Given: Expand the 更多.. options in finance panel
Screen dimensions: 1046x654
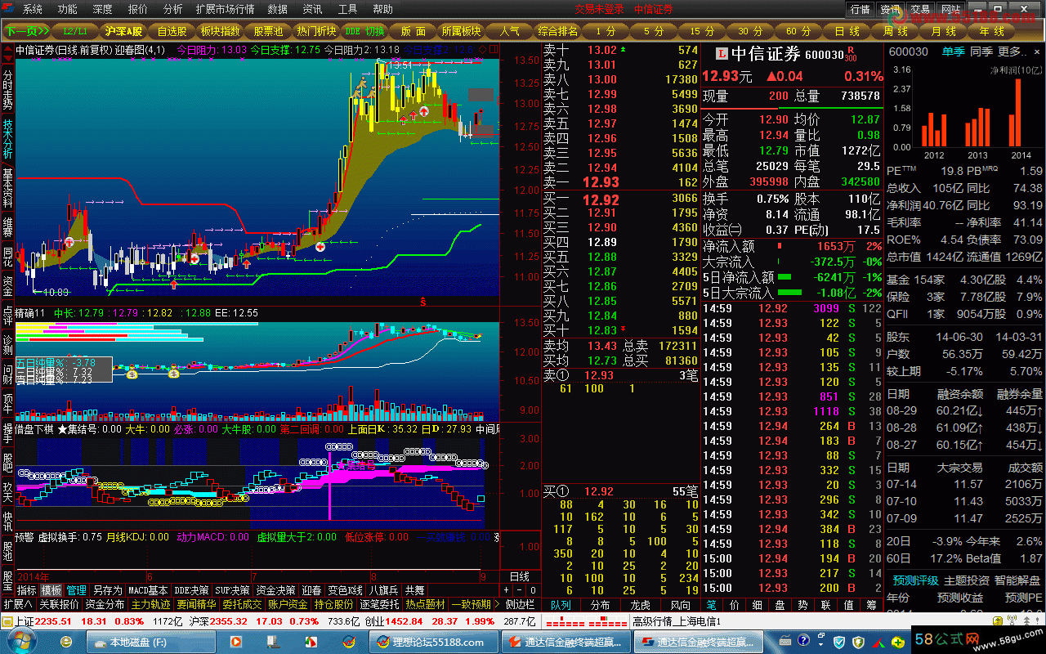Looking at the screenshot, I should (1012, 52).
